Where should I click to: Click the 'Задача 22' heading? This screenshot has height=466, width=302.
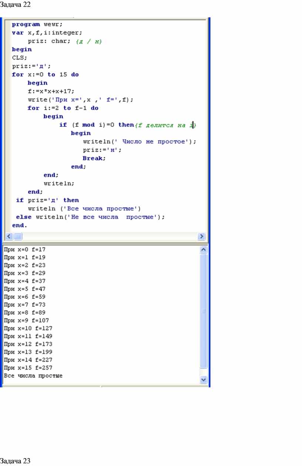pyautogui.click(x=15, y=4)
